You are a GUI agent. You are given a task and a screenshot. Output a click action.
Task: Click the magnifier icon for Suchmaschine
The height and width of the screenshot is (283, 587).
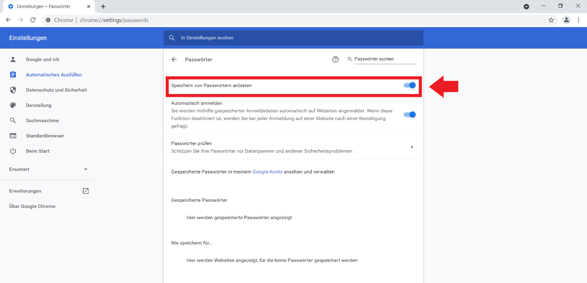(x=13, y=121)
